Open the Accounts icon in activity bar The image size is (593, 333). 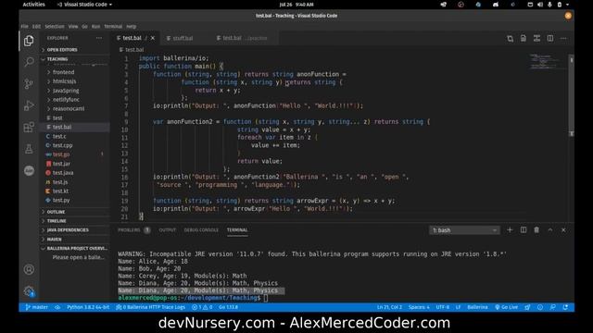pos(29,269)
